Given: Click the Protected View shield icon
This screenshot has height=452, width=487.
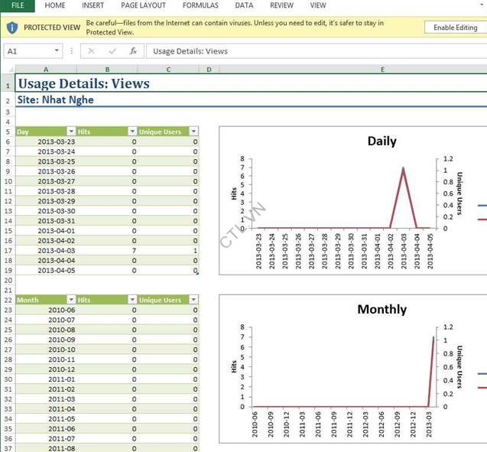Looking at the screenshot, I should click(12, 28).
